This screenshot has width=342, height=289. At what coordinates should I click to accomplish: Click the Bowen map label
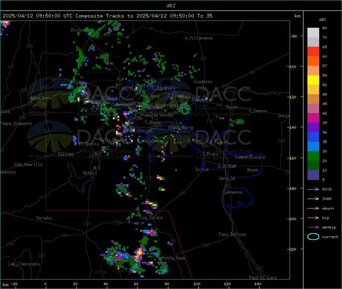[253, 170]
